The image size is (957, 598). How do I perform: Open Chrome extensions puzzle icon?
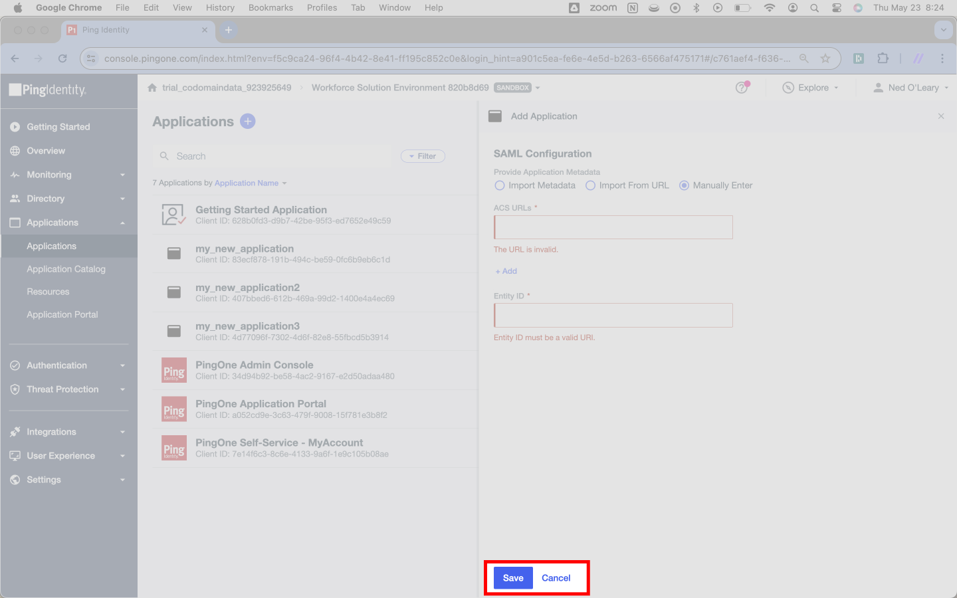[883, 58]
